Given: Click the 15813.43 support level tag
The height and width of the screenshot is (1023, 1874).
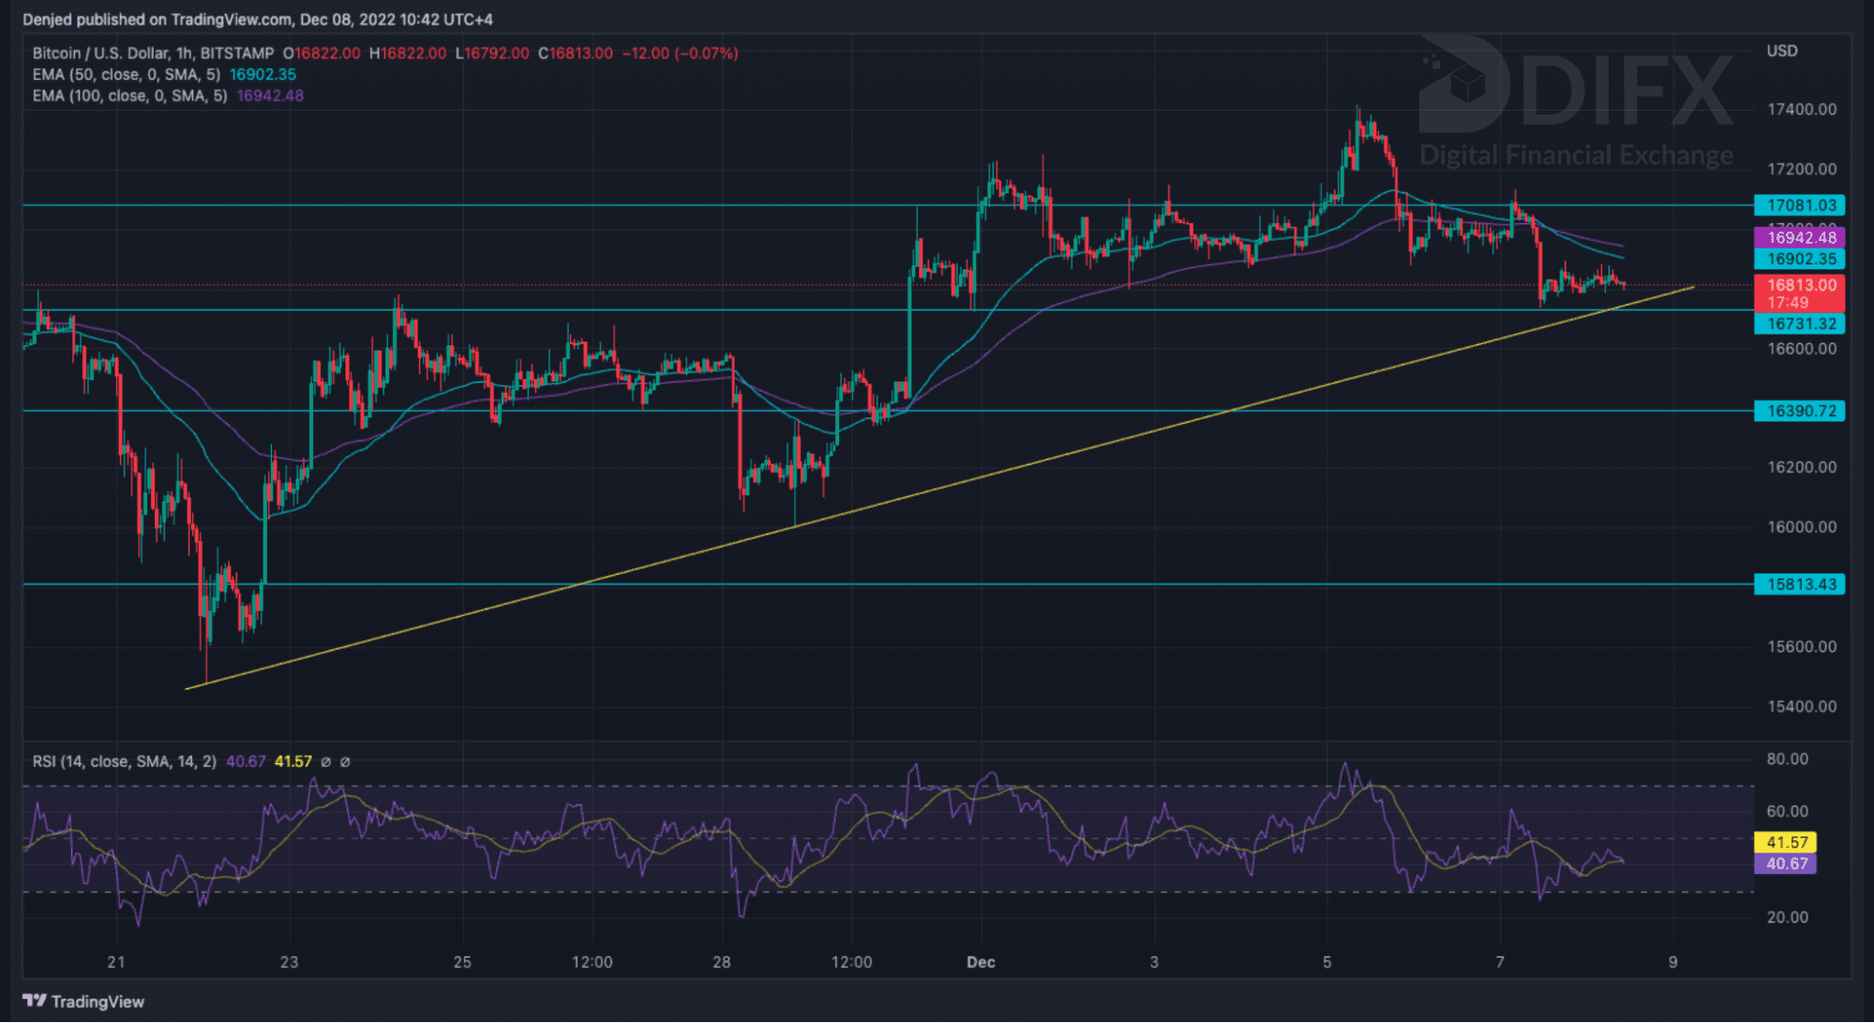Looking at the screenshot, I should point(1799,584).
